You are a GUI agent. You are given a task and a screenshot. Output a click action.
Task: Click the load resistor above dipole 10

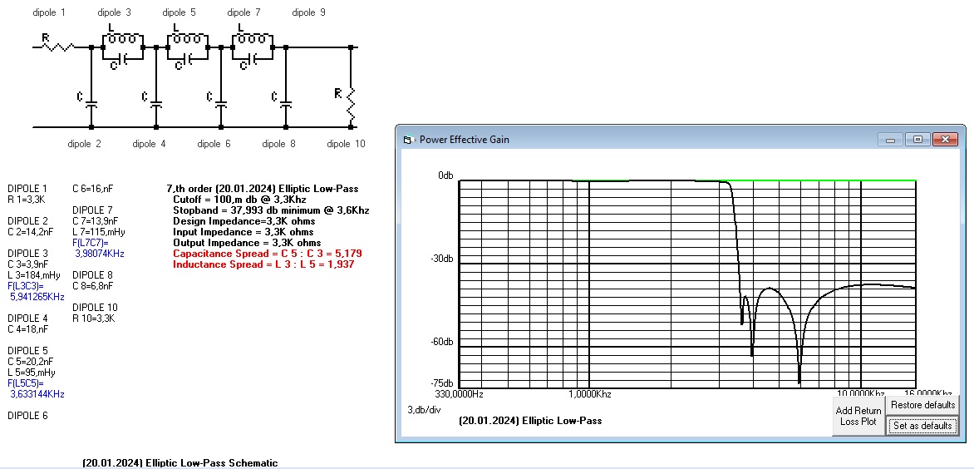351,101
